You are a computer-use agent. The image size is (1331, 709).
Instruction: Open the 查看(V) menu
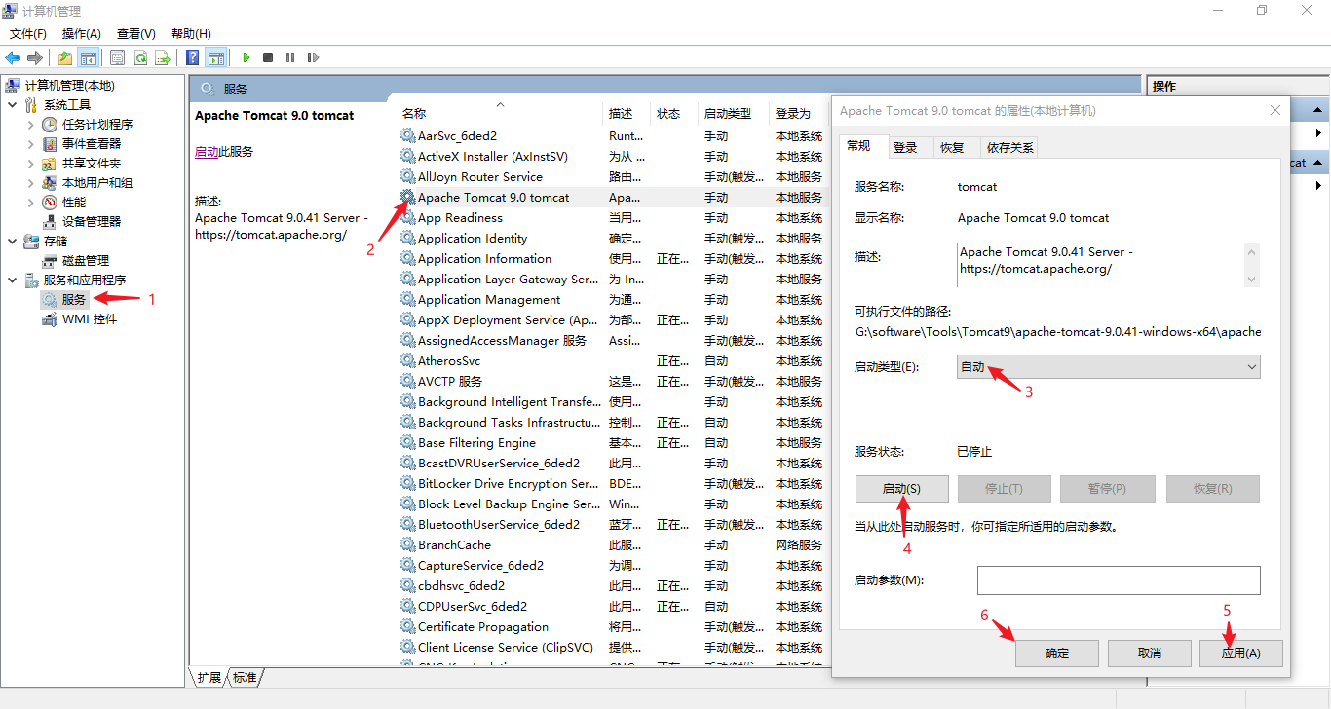point(135,33)
